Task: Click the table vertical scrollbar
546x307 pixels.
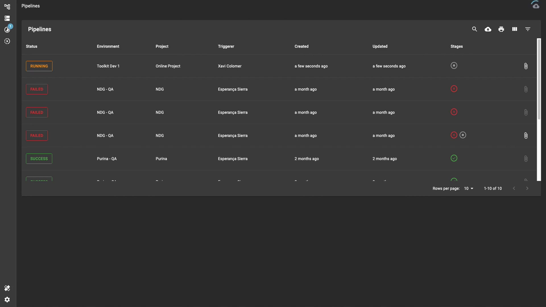Action: click(x=539, y=79)
